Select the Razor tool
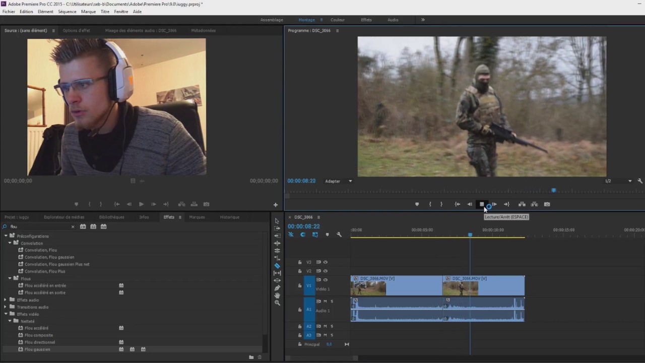Viewport: 645px width, 363px height. pos(277,265)
